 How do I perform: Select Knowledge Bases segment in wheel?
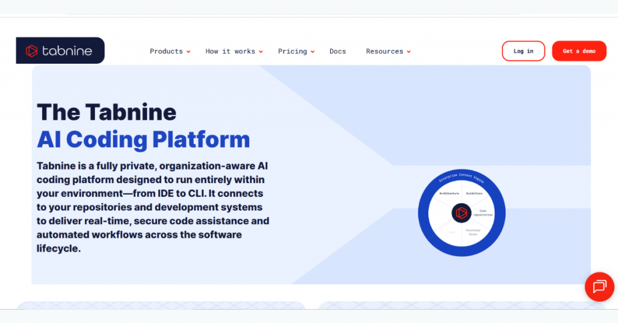point(473,232)
